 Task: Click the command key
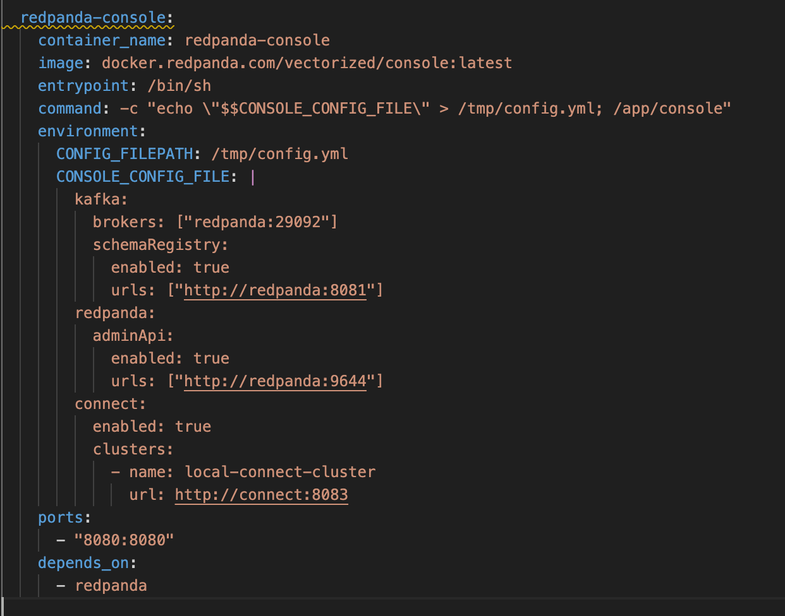[70, 109]
